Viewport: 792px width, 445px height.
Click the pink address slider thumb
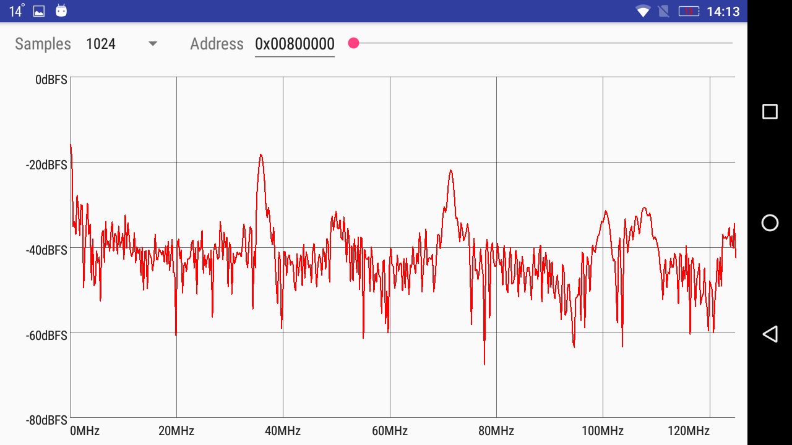click(353, 43)
